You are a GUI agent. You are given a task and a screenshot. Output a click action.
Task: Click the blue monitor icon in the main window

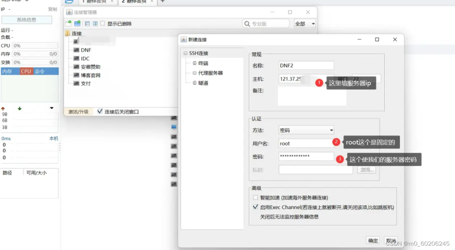tap(174, 127)
